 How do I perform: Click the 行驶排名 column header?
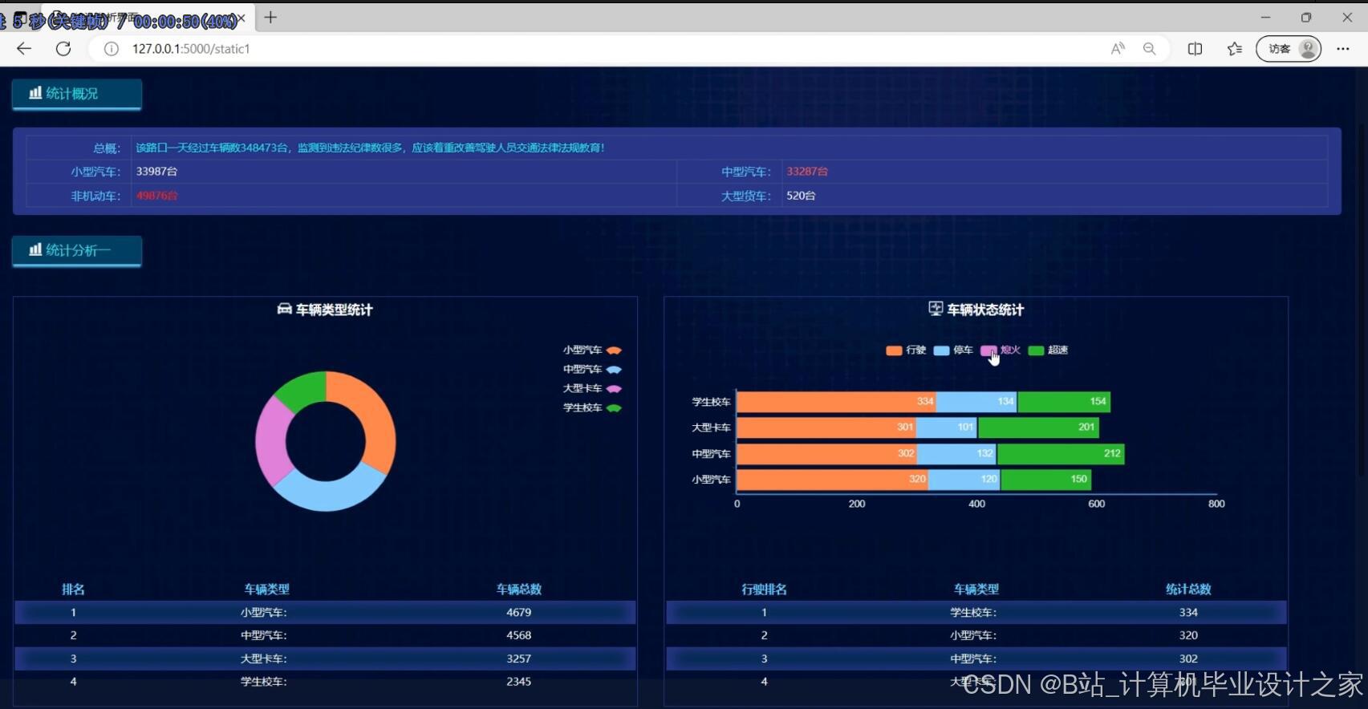(764, 589)
